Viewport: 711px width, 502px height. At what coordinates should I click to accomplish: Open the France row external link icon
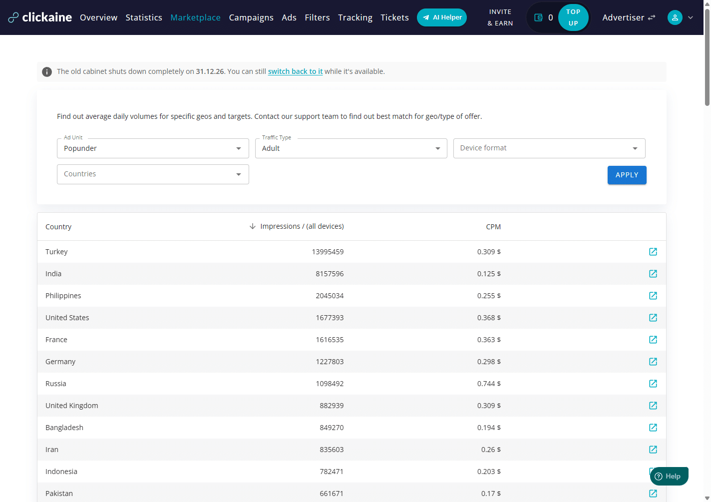pos(653,340)
